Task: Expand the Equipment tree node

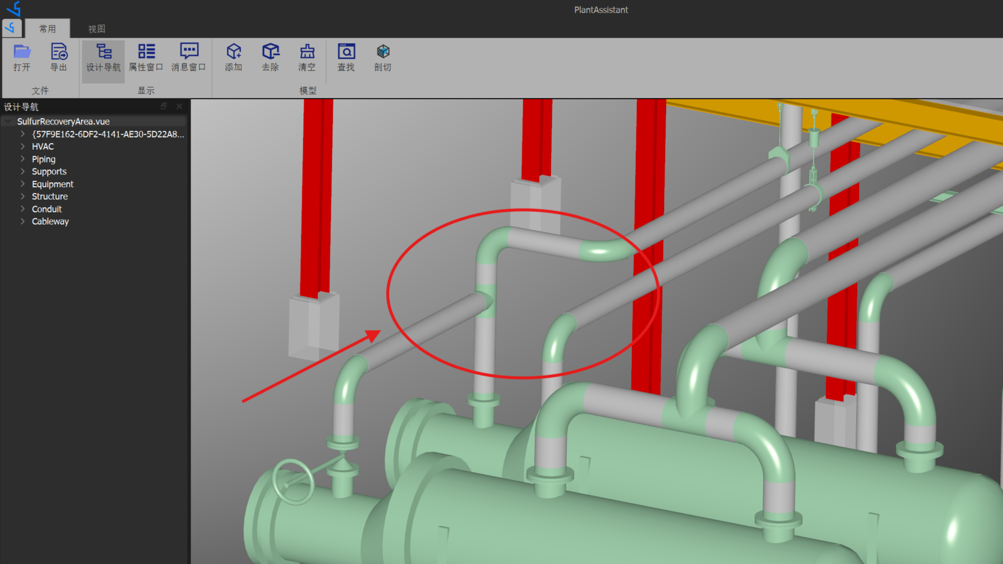Action: (x=23, y=184)
